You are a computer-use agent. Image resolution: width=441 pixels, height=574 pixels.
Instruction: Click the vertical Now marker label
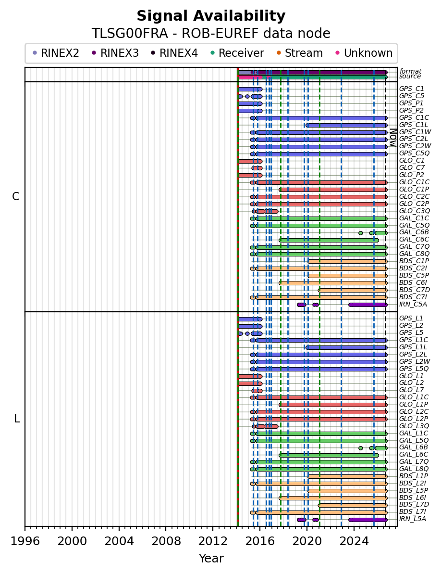(393, 138)
